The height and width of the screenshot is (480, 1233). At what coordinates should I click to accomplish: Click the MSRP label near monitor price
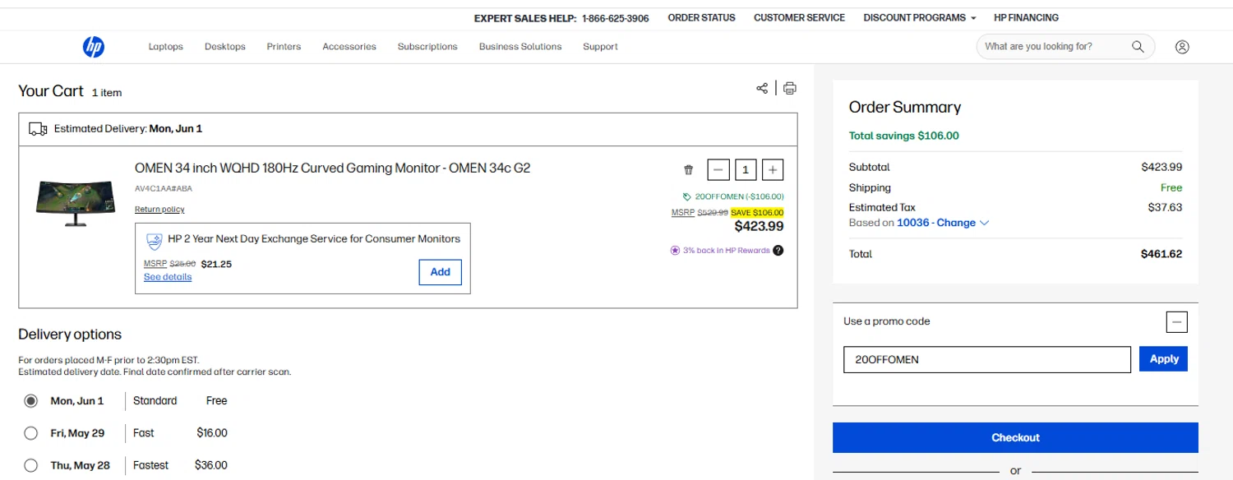pyautogui.click(x=683, y=212)
